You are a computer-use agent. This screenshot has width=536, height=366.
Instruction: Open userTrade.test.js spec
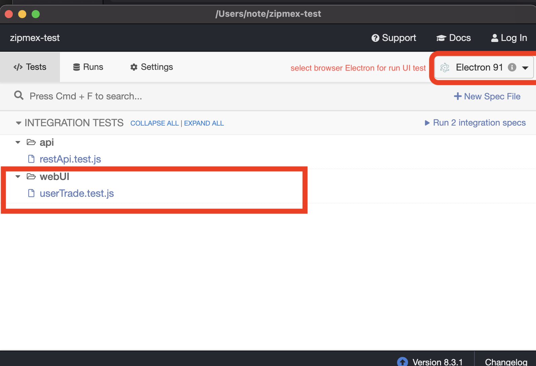click(x=77, y=193)
